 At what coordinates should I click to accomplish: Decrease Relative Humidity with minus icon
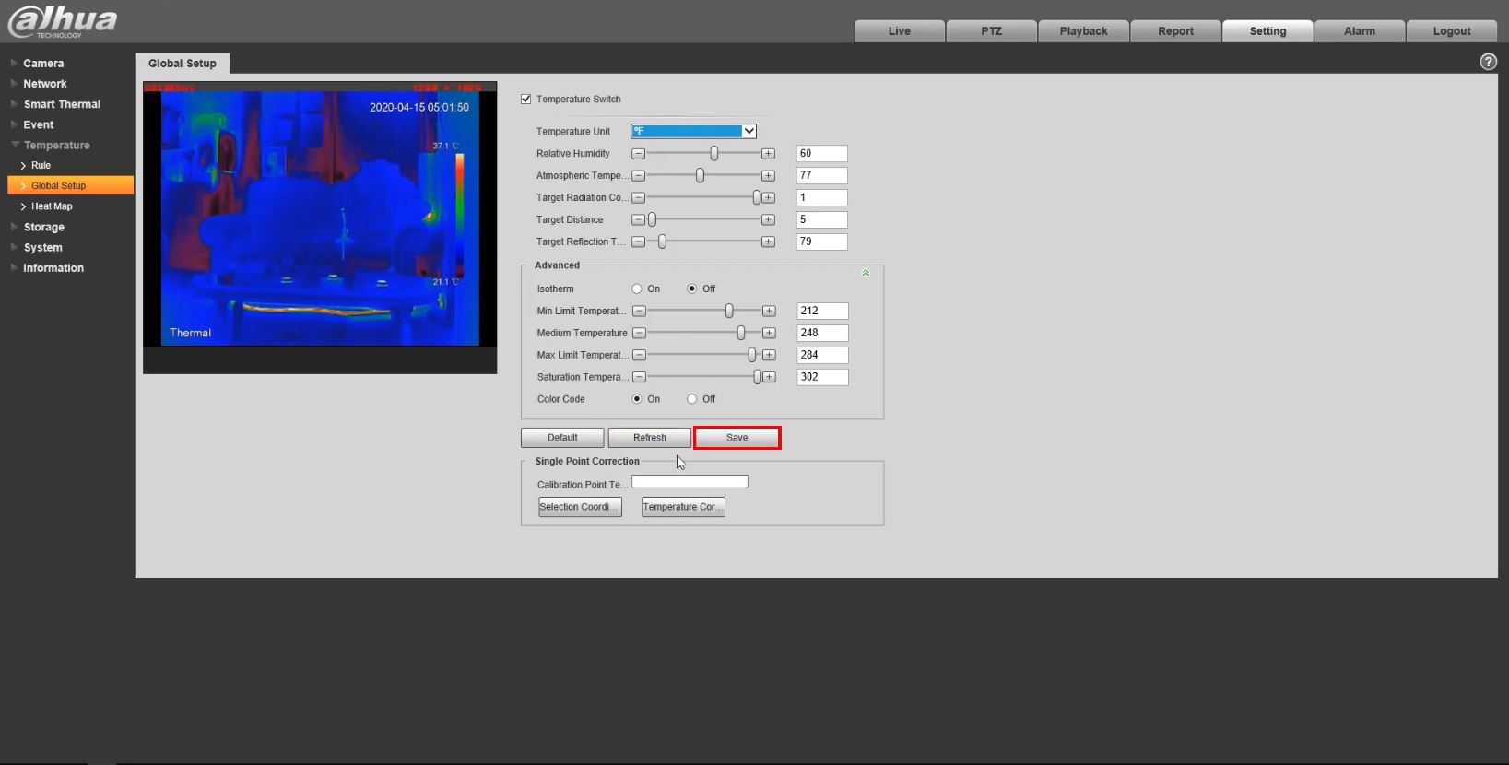point(638,154)
